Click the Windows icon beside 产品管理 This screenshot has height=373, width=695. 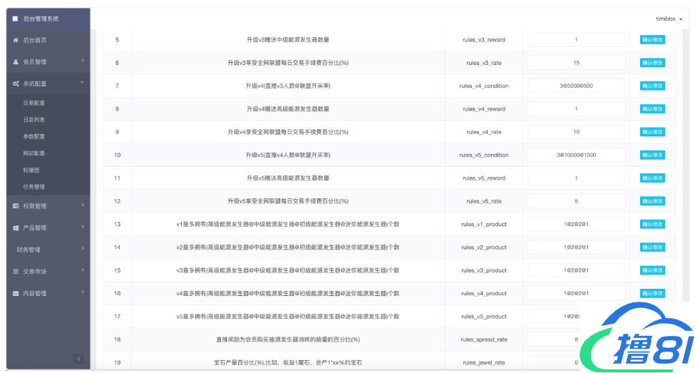(x=16, y=228)
